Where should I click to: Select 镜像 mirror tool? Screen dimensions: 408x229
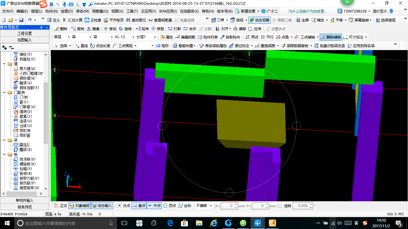pyautogui.click(x=93, y=29)
